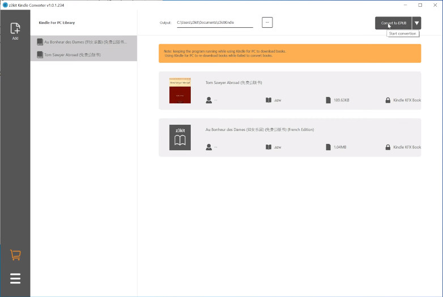Click the z3kit placeholder cover for Au Bonheur
Viewport: 443px width, 297px height.
pos(180,137)
